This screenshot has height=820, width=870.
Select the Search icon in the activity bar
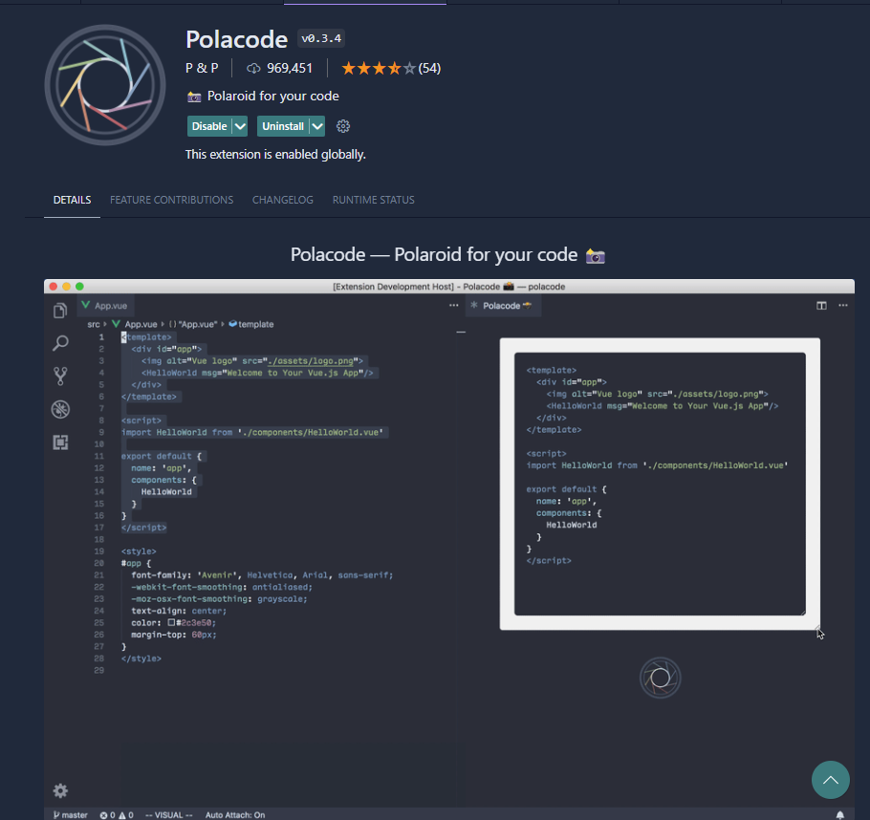tap(59, 342)
